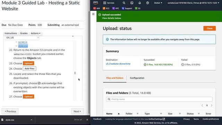Close the browser downloads bar

pos(87,120)
